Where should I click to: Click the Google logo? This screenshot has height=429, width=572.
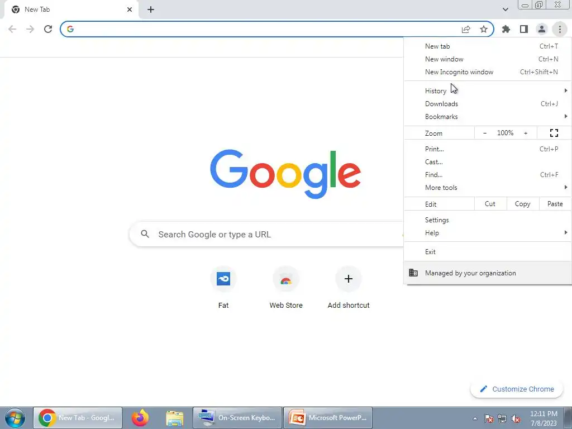tap(285, 174)
